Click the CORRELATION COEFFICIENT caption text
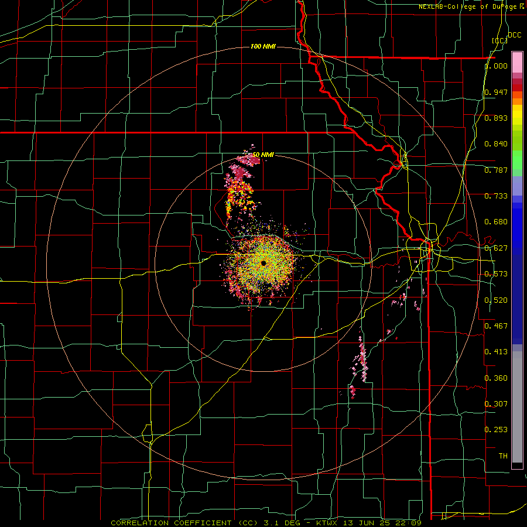Screen dimensions: 527x527 171,523
